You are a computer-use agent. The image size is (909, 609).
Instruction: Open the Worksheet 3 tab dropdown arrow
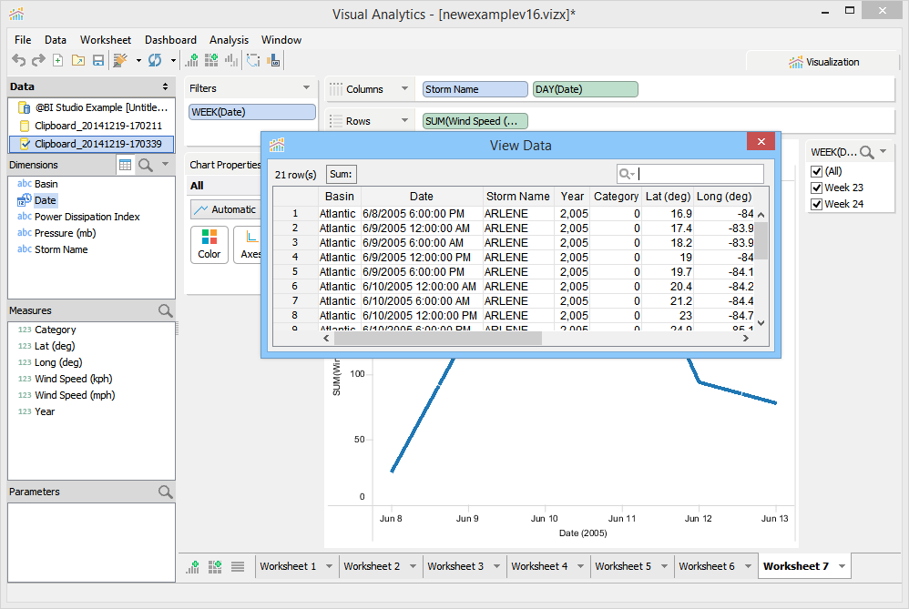tap(495, 566)
